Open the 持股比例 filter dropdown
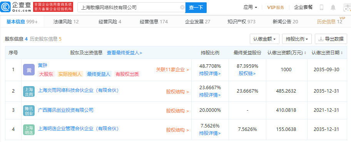This screenshot has height=142, width=351. [297, 39]
